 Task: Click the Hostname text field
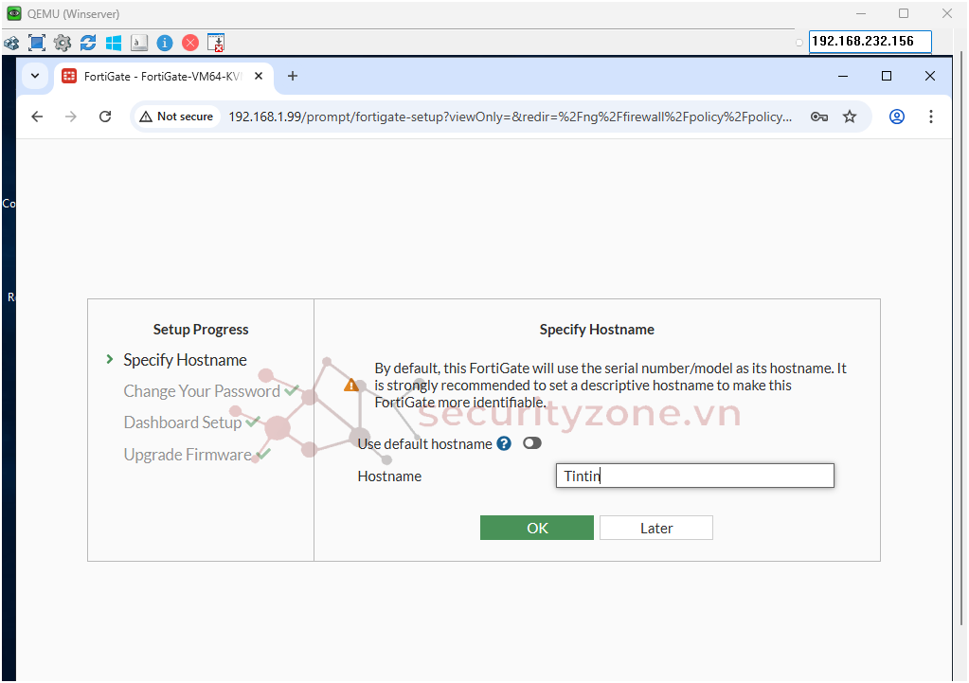[694, 476]
